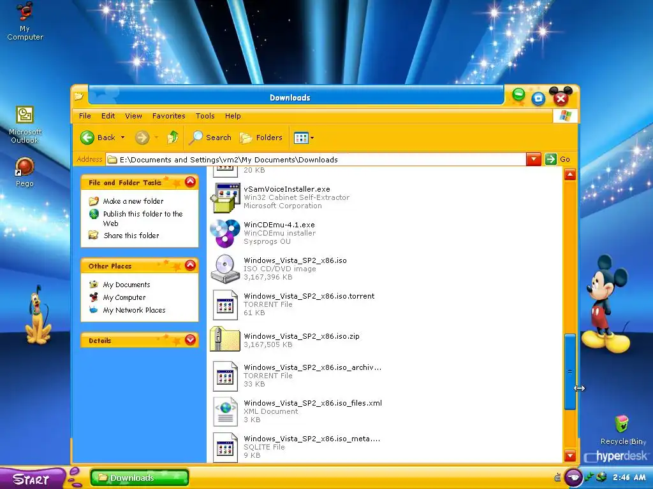Go to My Documents link
653x489 pixels.
[126, 285]
